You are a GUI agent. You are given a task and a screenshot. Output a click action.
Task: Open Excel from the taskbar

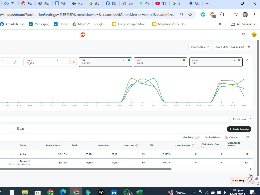[139, 192]
